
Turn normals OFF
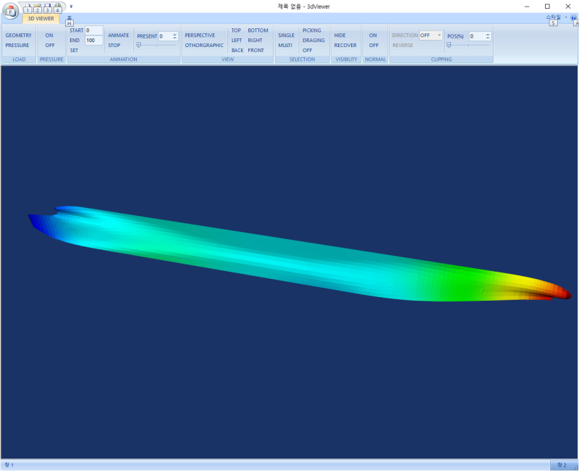tap(373, 45)
